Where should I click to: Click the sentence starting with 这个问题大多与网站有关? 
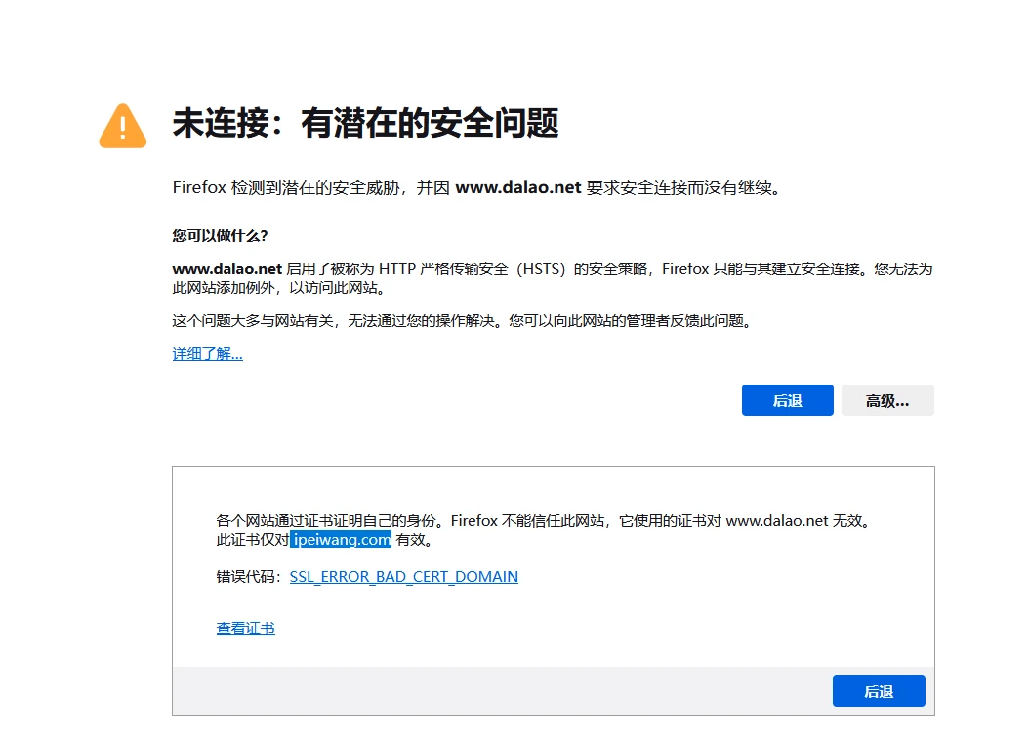[462, 321]
